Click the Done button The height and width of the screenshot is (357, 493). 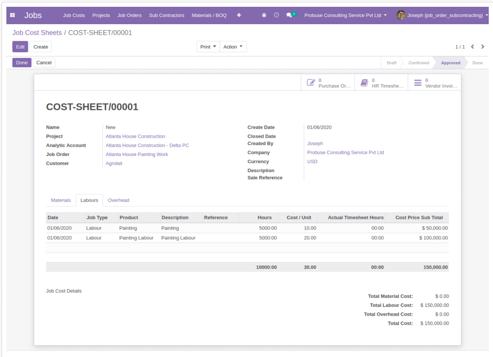click(22, 62)
